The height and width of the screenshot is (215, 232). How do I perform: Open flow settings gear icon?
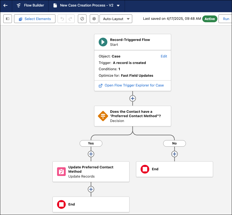94,19
